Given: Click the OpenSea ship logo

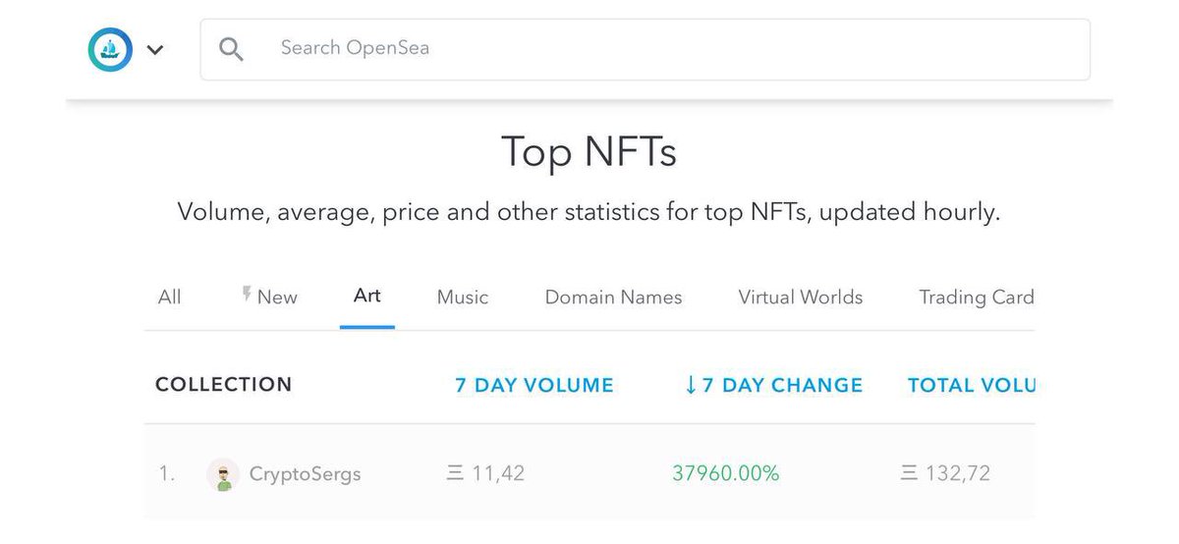Looking at the screenshot, I should [x=109, y=49].
